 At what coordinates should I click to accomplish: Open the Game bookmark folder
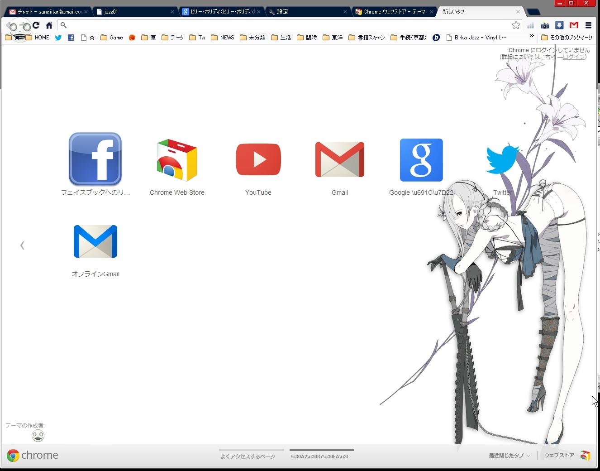coord(112,38)
